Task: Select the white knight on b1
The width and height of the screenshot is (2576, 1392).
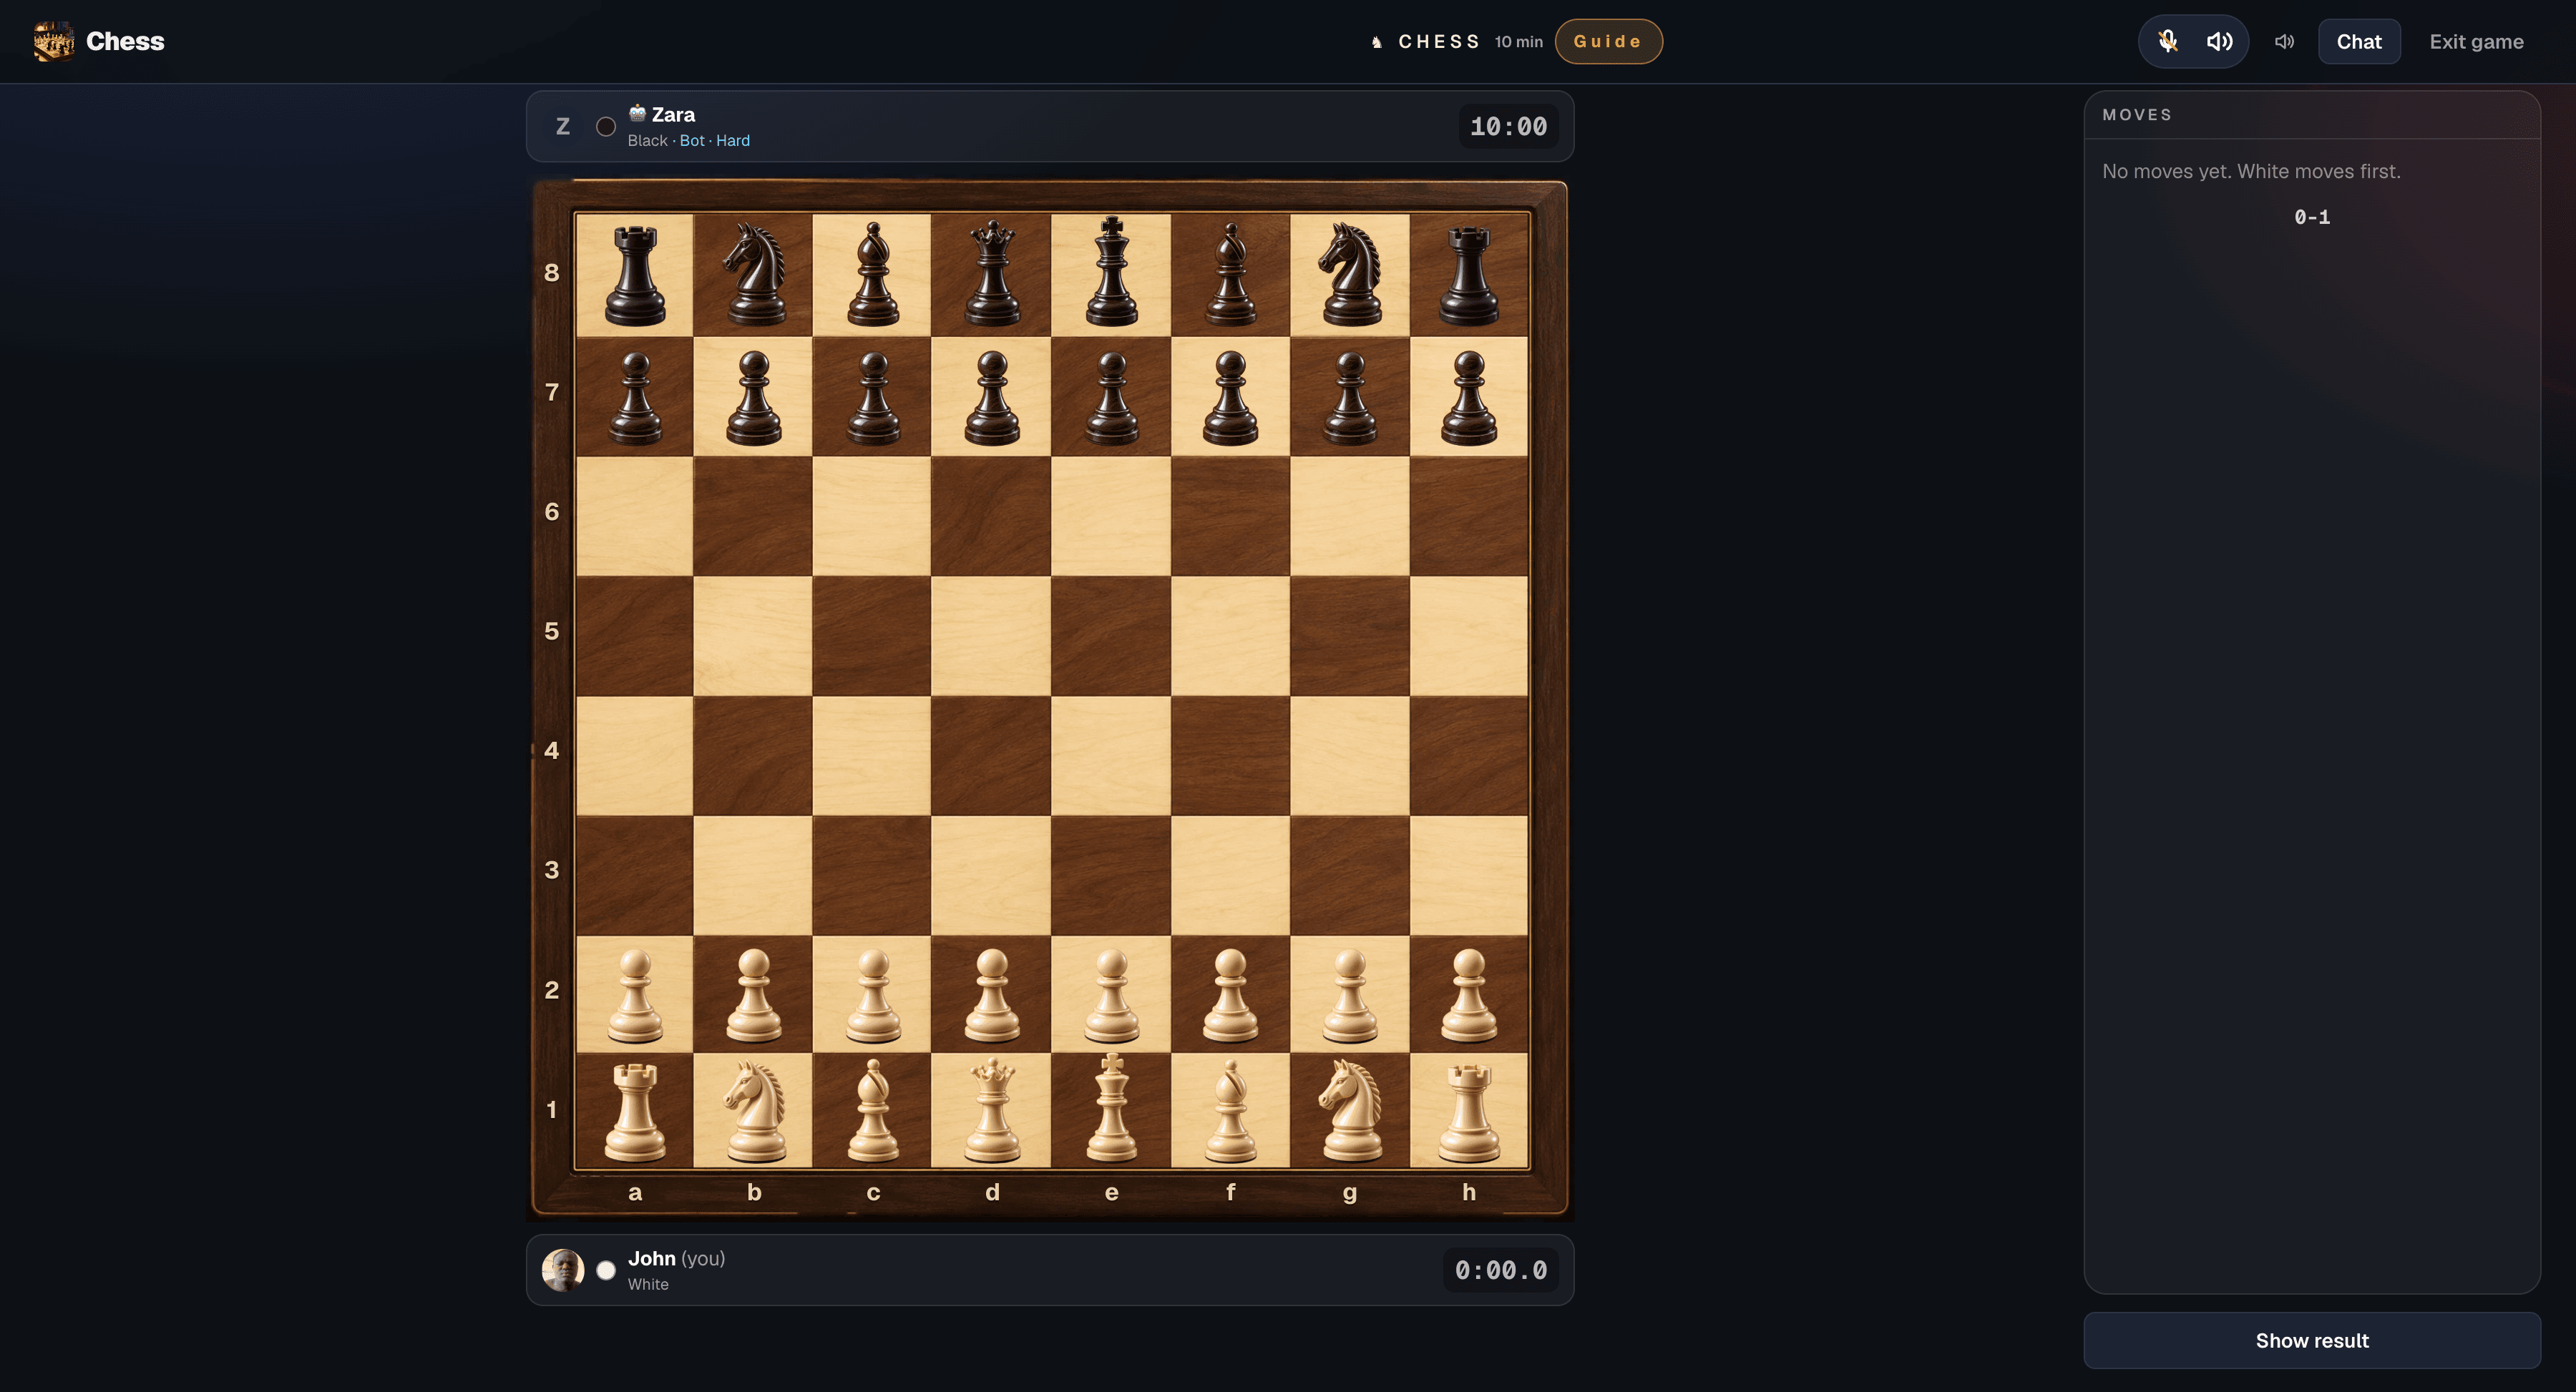Action: [754, 1110]
